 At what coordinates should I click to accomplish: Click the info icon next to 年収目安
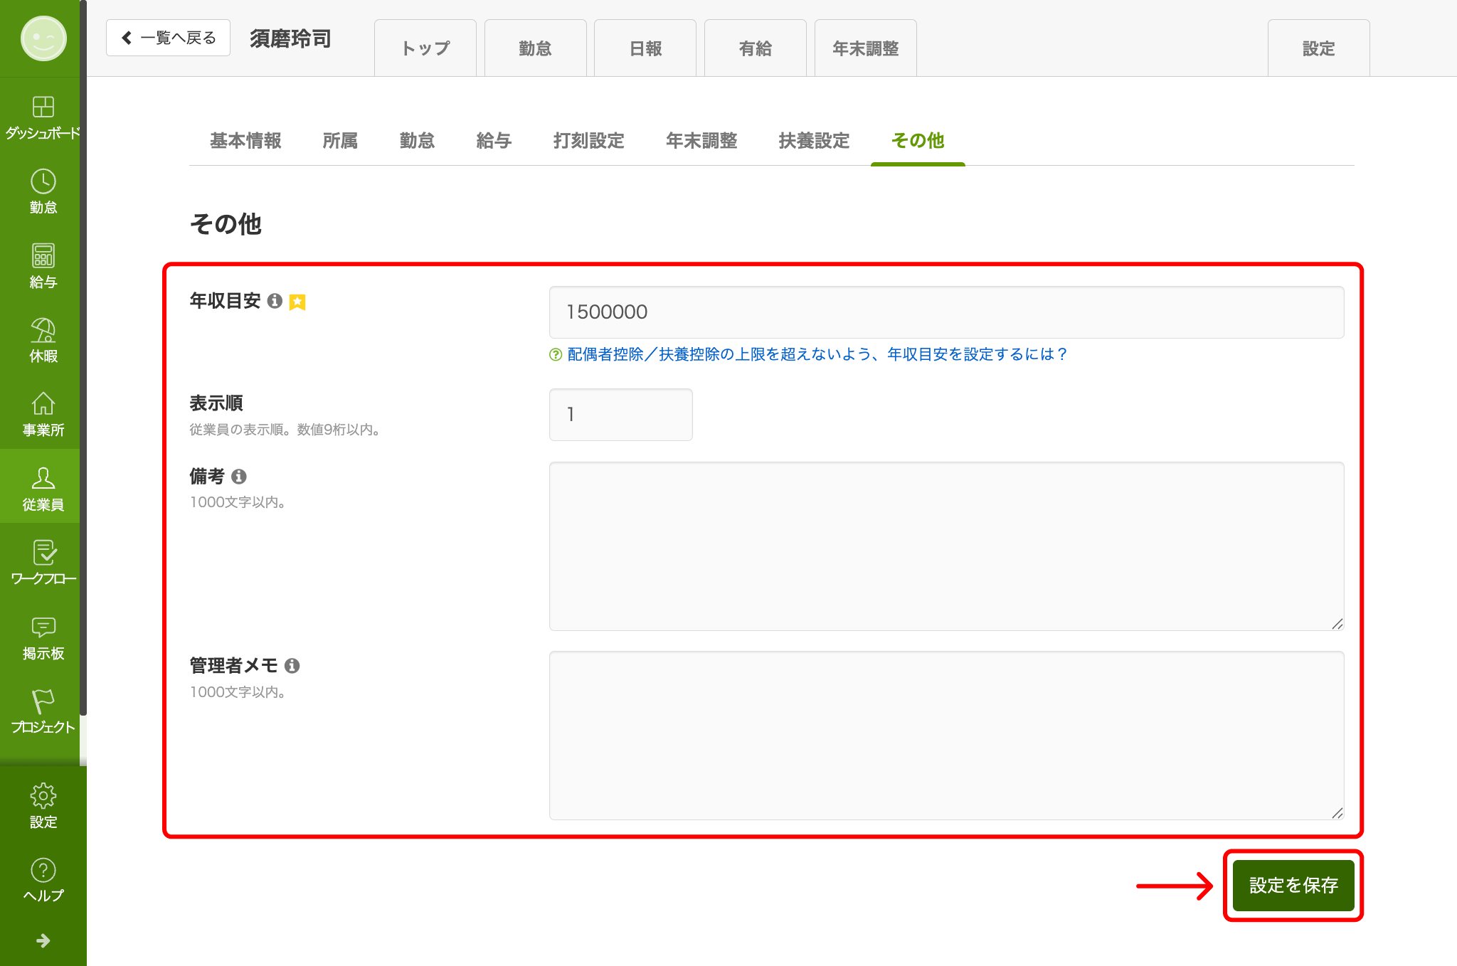[275, 301]
